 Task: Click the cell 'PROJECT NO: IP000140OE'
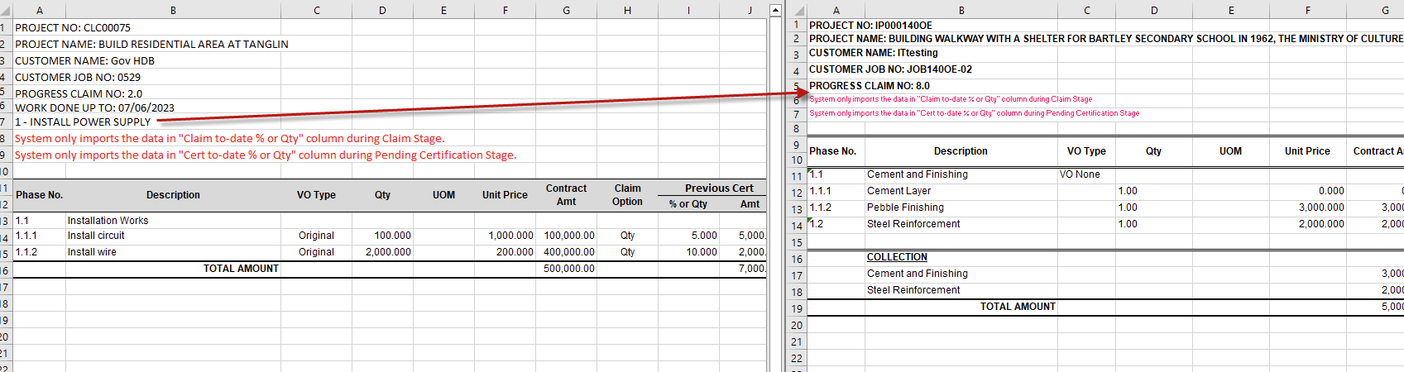870,26
